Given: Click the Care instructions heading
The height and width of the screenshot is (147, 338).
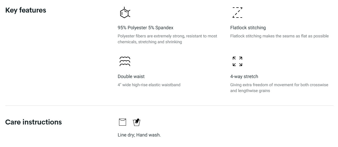Looking at the screenshot, I should click(33, 122).
